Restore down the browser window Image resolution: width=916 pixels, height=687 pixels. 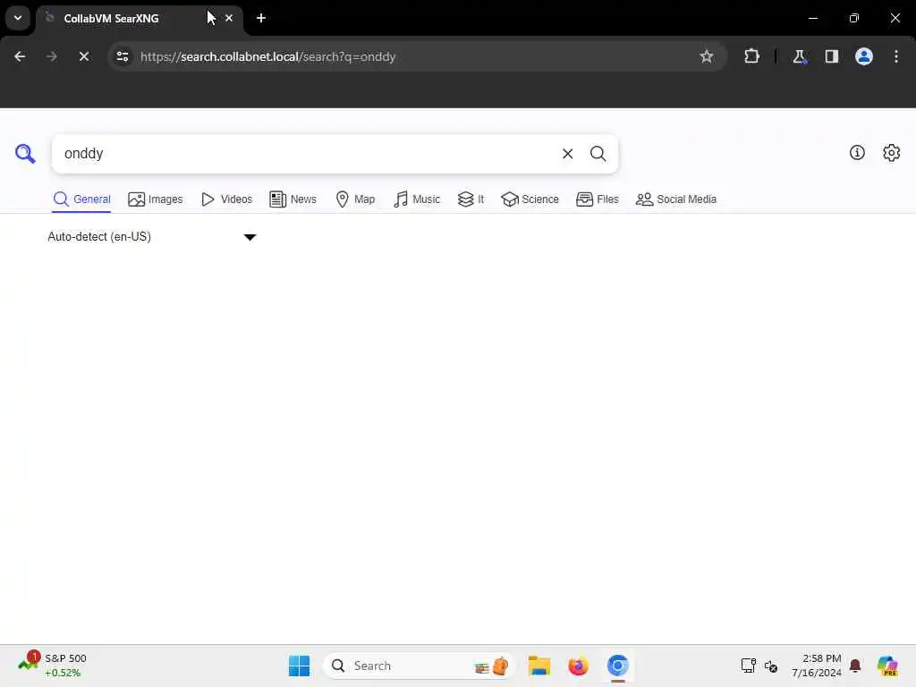point(854,18)
